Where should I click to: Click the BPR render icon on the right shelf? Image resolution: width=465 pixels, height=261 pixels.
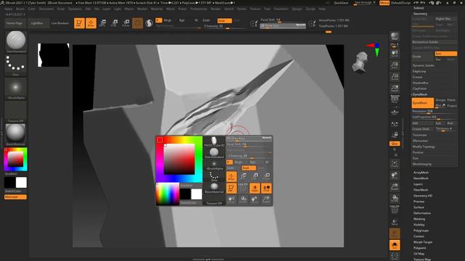click(x=395, y=36)
